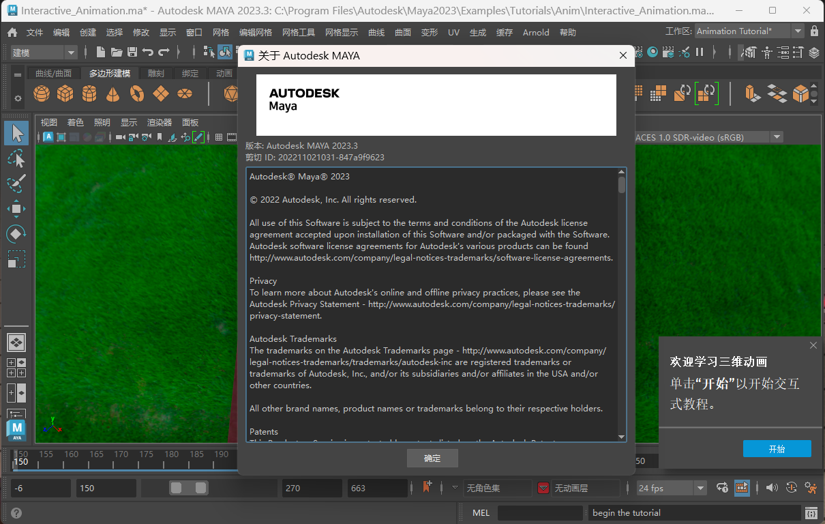Create a polygon torus from the shelf
The width and height of the screenshot is (825, 524).
tap(137, 93)
